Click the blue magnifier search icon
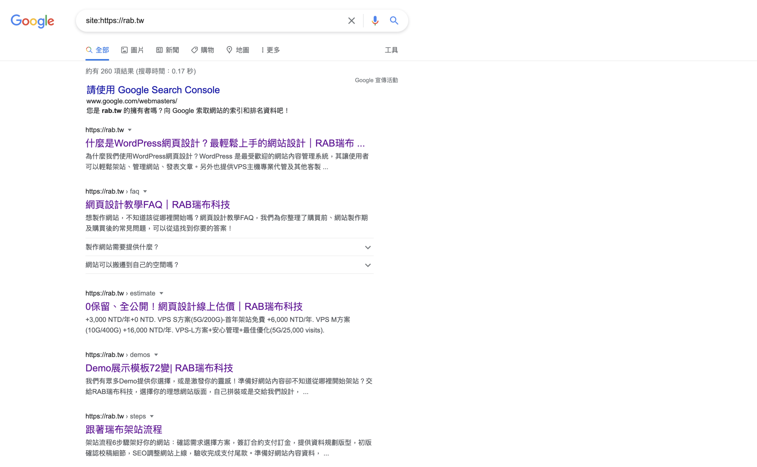This screenshot has width=757, height=467. [394, 21]
